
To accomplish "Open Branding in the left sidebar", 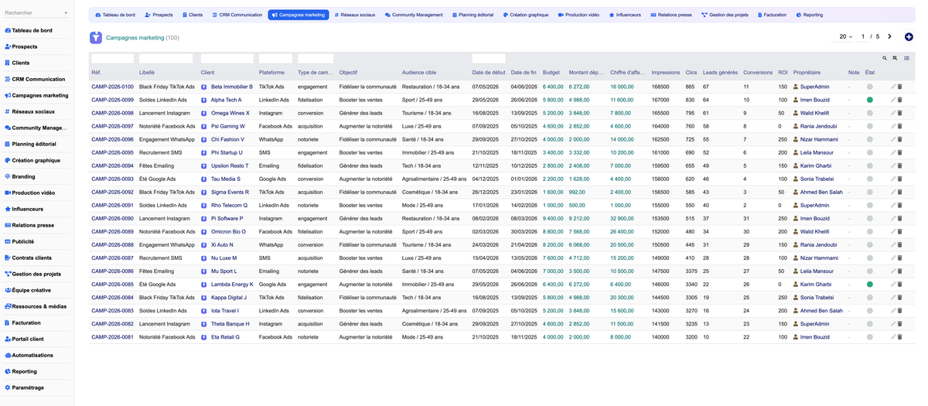I will pos(23,176).
